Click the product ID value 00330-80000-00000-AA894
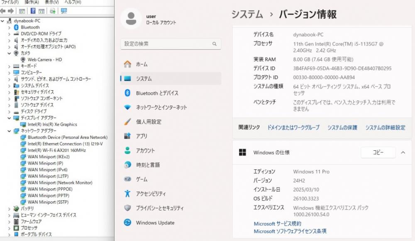 pos(324,77)
